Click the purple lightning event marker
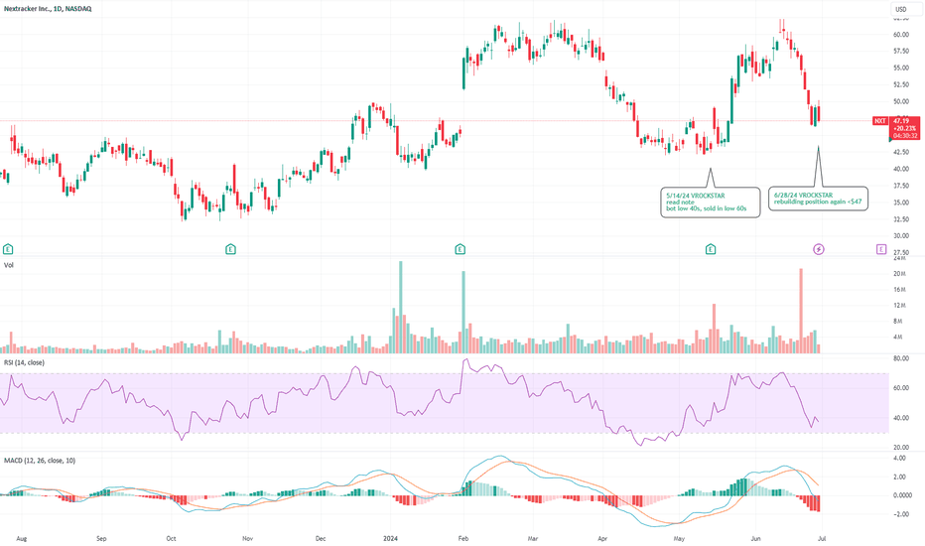The height and width of the screenshot is (546, 925). pos(818,249)
